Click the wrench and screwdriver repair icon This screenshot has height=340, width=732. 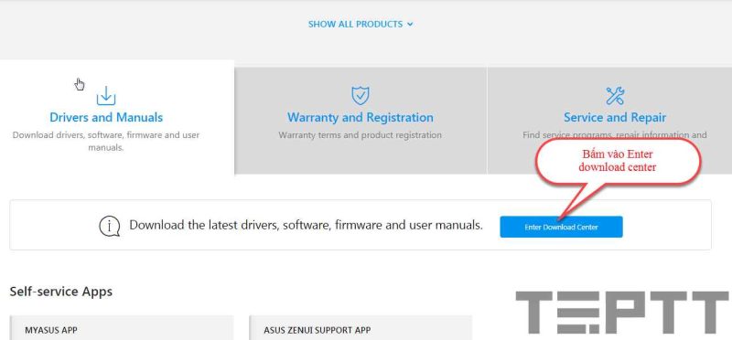tap(615, 96)
